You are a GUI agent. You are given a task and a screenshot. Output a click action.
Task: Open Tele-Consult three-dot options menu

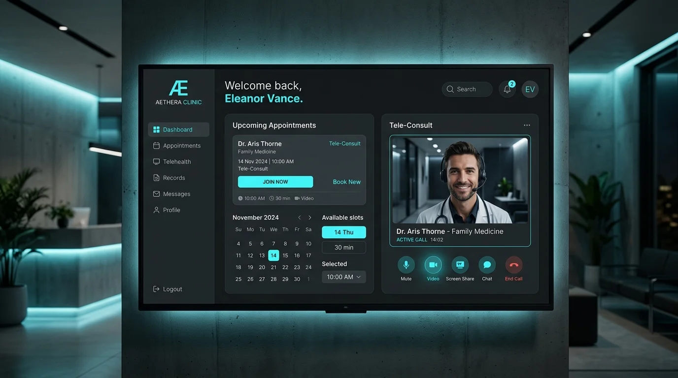coord(527,126)
